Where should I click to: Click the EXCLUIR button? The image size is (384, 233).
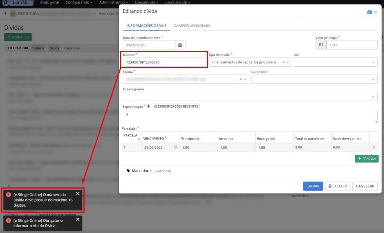pos(338,186)
